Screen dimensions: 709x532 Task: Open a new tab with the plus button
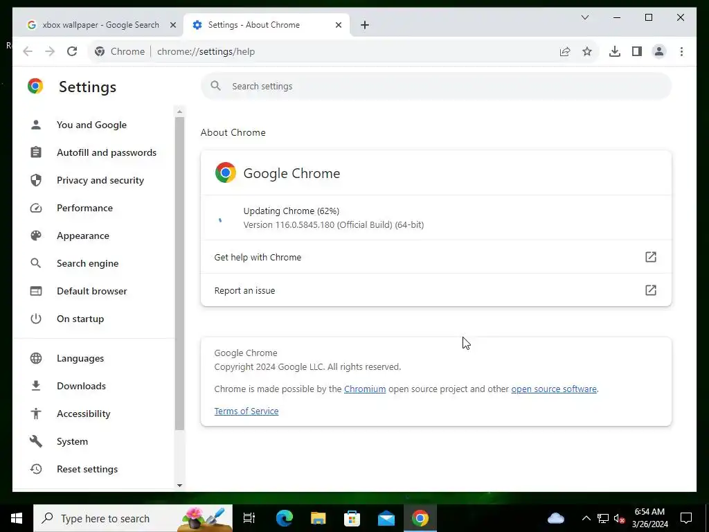365,25
